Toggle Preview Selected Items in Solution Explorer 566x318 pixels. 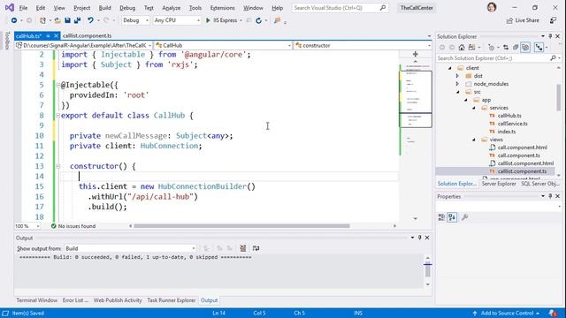(539, 47)
